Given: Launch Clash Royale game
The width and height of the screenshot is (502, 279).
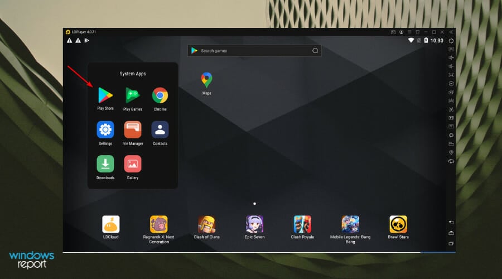Looking at the screenshot, I should 302,224.
